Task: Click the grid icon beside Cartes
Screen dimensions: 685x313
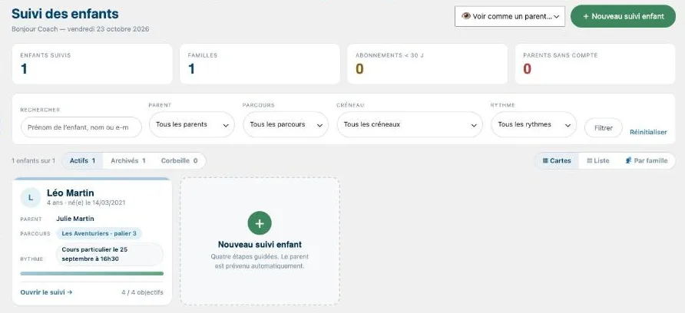Action: [x=545, y=160]
